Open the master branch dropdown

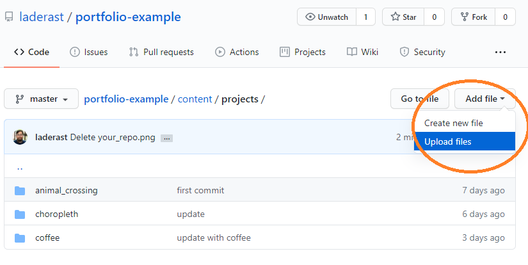[x=42, y=99]
